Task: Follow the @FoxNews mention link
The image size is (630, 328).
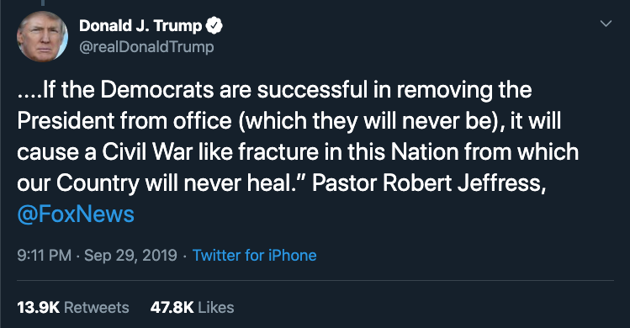Action: (x=76, y=214)
